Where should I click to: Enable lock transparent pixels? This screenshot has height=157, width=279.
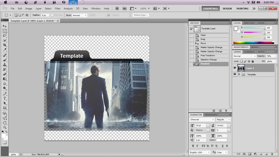pos(241,61)
